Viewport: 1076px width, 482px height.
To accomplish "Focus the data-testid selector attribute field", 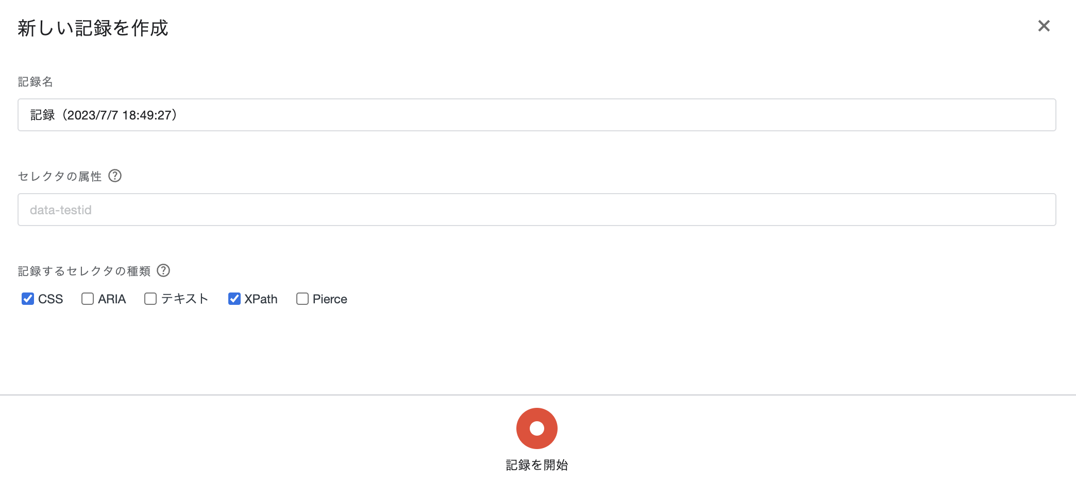I will 537,210.
